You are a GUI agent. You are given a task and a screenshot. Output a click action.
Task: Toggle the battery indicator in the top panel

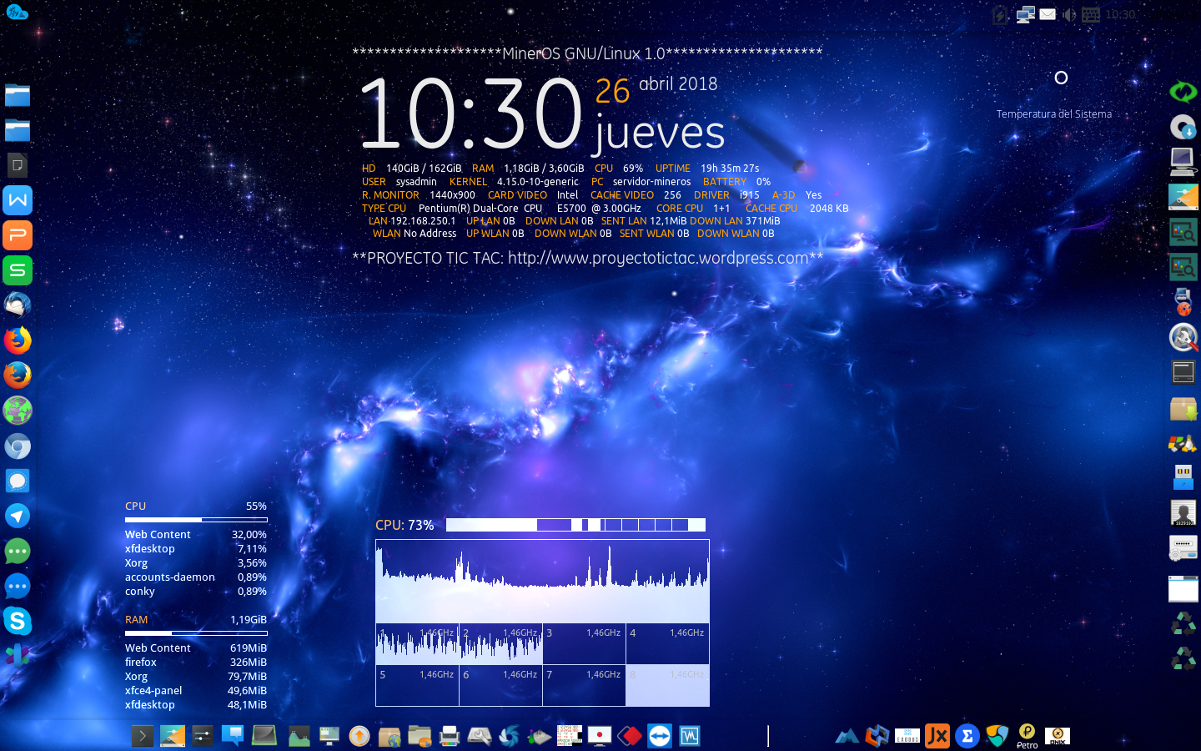[x=1000, y=14]
